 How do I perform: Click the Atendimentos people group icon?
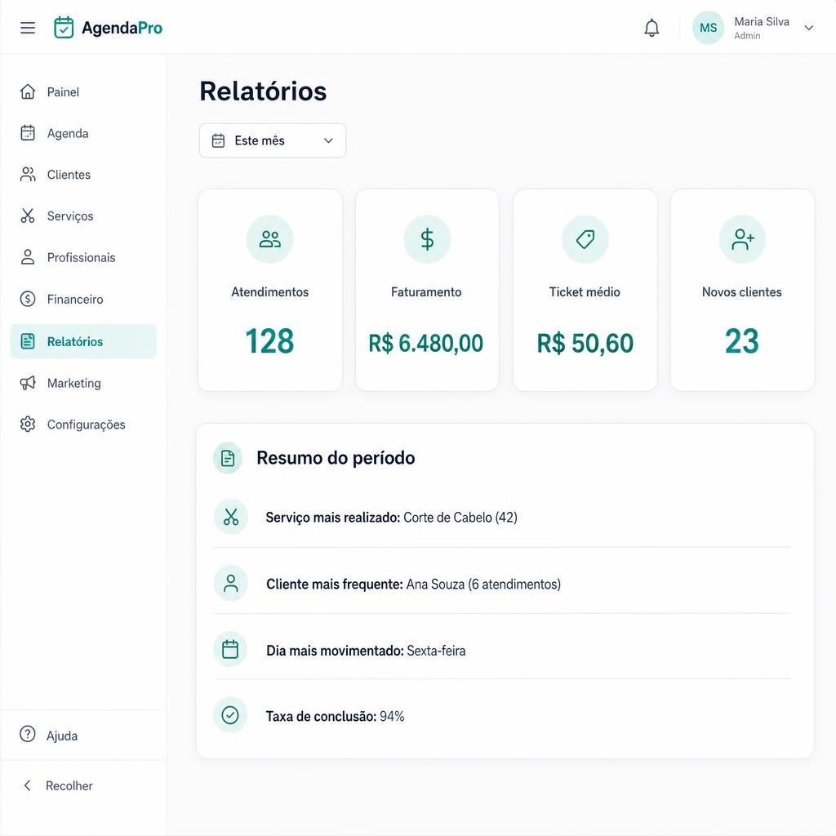click(269, 239)
